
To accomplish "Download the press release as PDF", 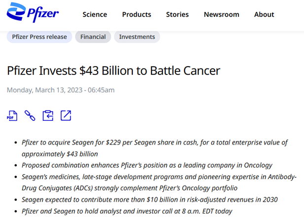I will 12,116.
